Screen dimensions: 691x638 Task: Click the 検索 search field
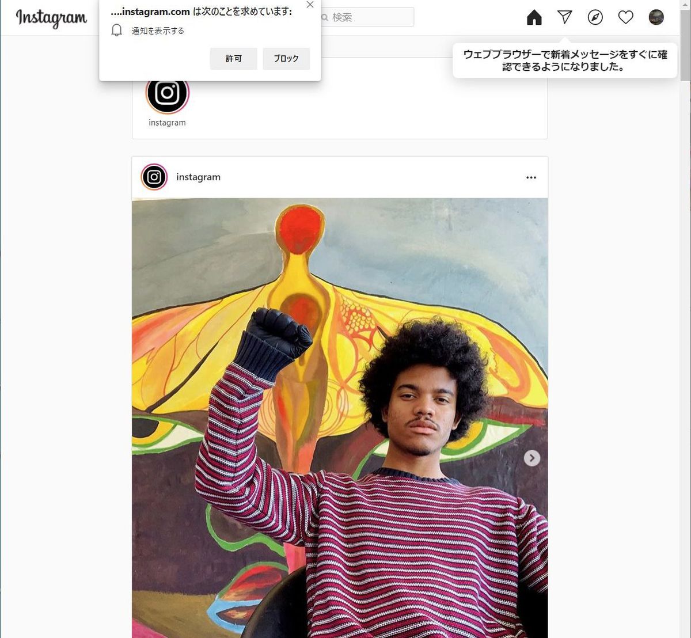[x=366, y=17]
